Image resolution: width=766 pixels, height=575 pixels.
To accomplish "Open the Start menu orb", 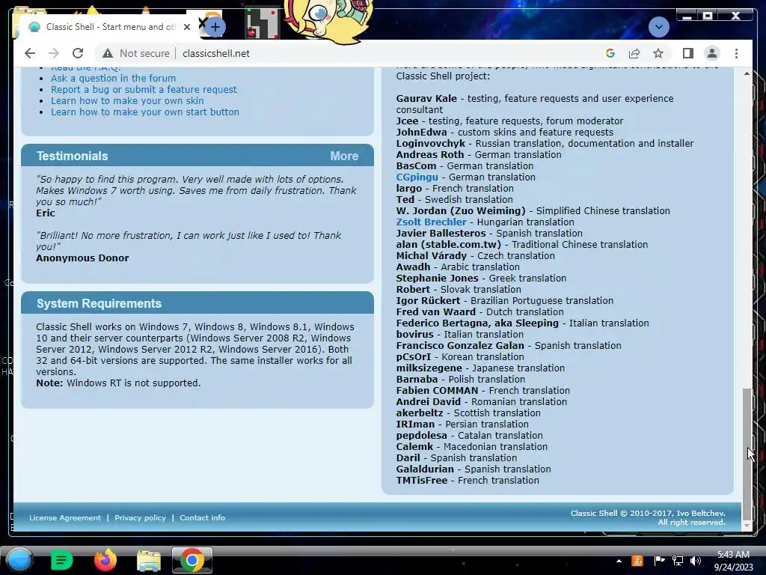I will [x=19, y=560].
